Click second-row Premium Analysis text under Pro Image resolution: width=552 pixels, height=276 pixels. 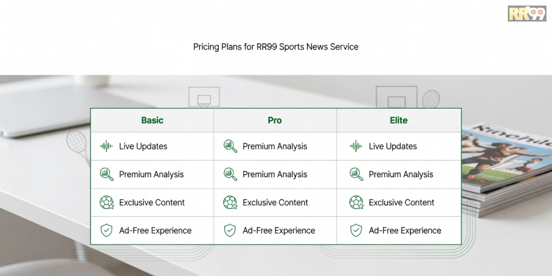tap(275, 174)
